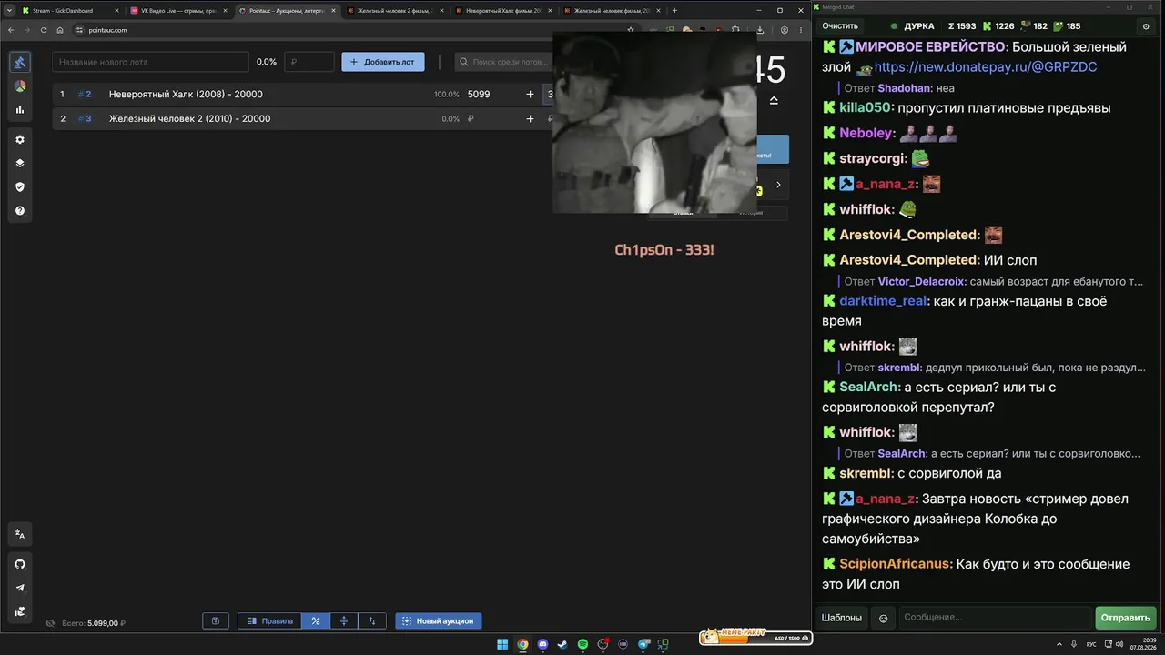Open the auction gavel page in sidebar
This screenshot has height=655, width=1165.
pyautogui.click(x=20, y=63)
